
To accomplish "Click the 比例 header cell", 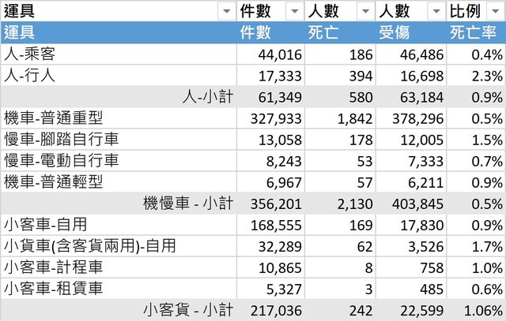I will [x=466, y=11].
